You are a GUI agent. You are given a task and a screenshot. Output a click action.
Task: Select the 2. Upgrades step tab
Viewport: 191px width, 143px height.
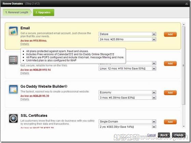pyautogui.click(x=44, y=12)
